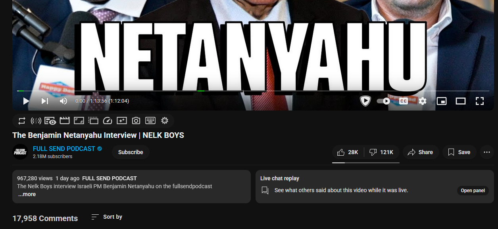498x229 pixels.
Task: Seek on the video progress bar
Action: tap(253, 91)
